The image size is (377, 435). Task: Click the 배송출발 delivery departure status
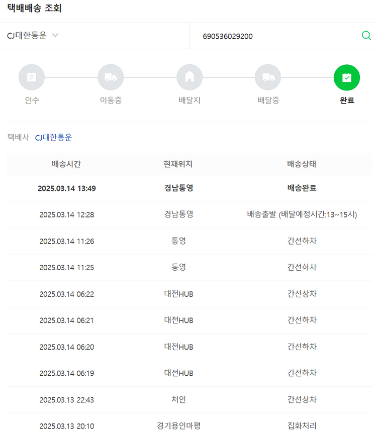click(x=302, y=214)
